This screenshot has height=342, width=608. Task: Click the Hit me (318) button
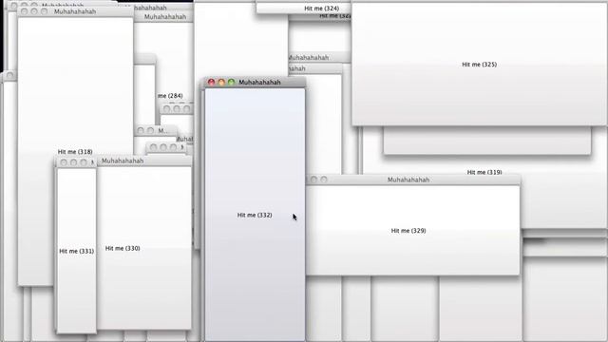click(75, 152)
